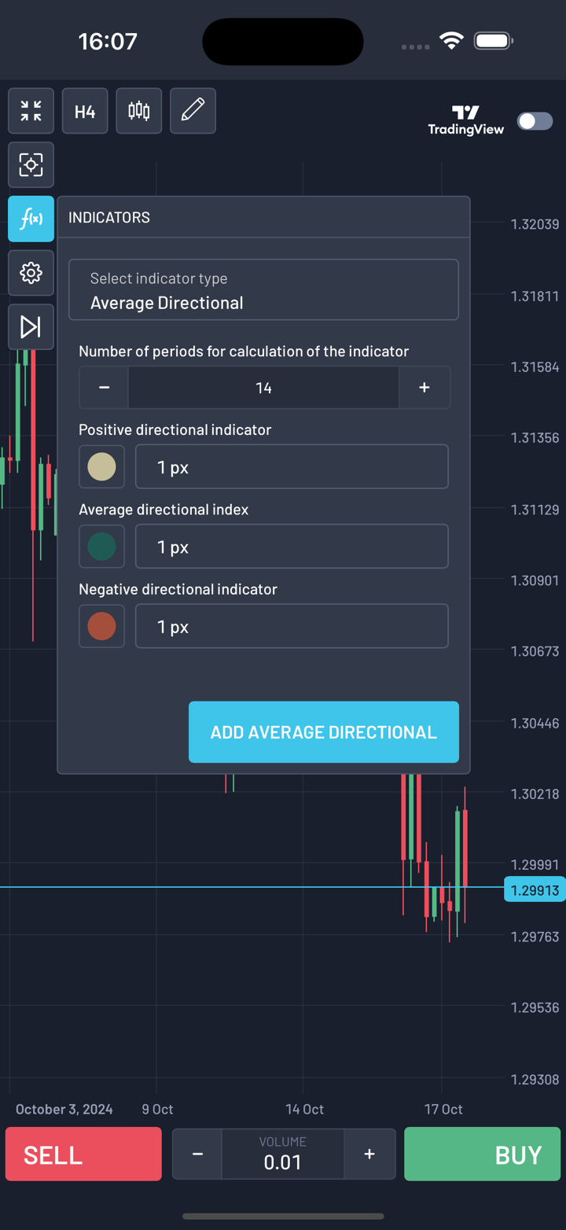Screen dimensions: 566x1230
Task: Open the H4 timeframe selector
Action: click(x=85, y=111)
